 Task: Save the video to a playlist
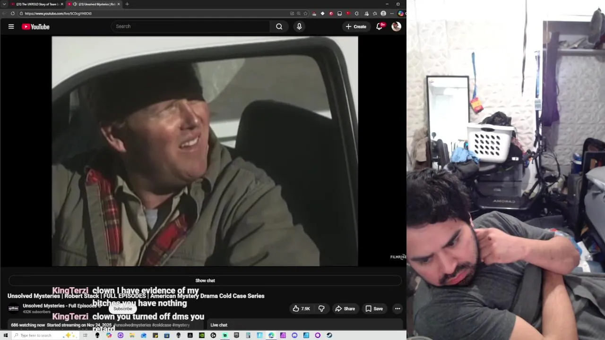[374, 308]
